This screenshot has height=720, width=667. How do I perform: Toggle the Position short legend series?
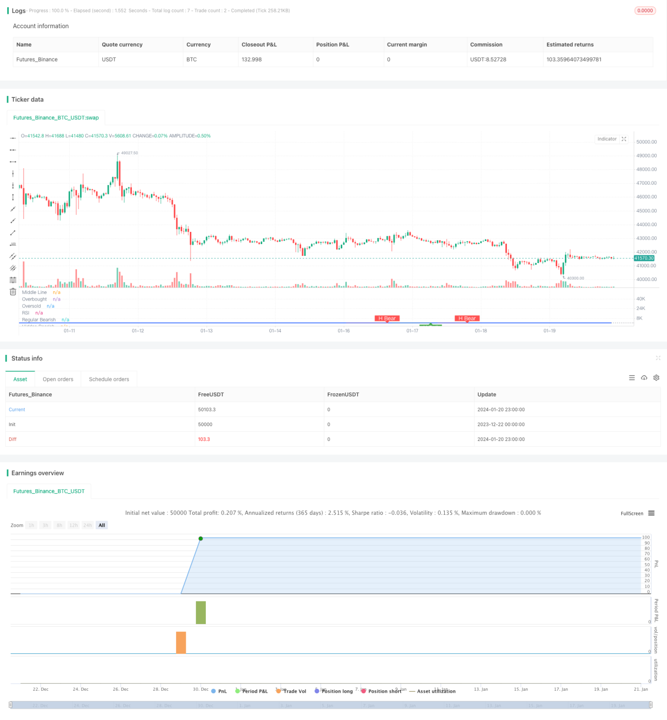[381, 691]
